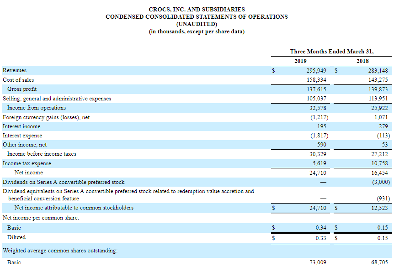Click the Diluted row label
Screen dimensions: 394x267
click(16, 237)
